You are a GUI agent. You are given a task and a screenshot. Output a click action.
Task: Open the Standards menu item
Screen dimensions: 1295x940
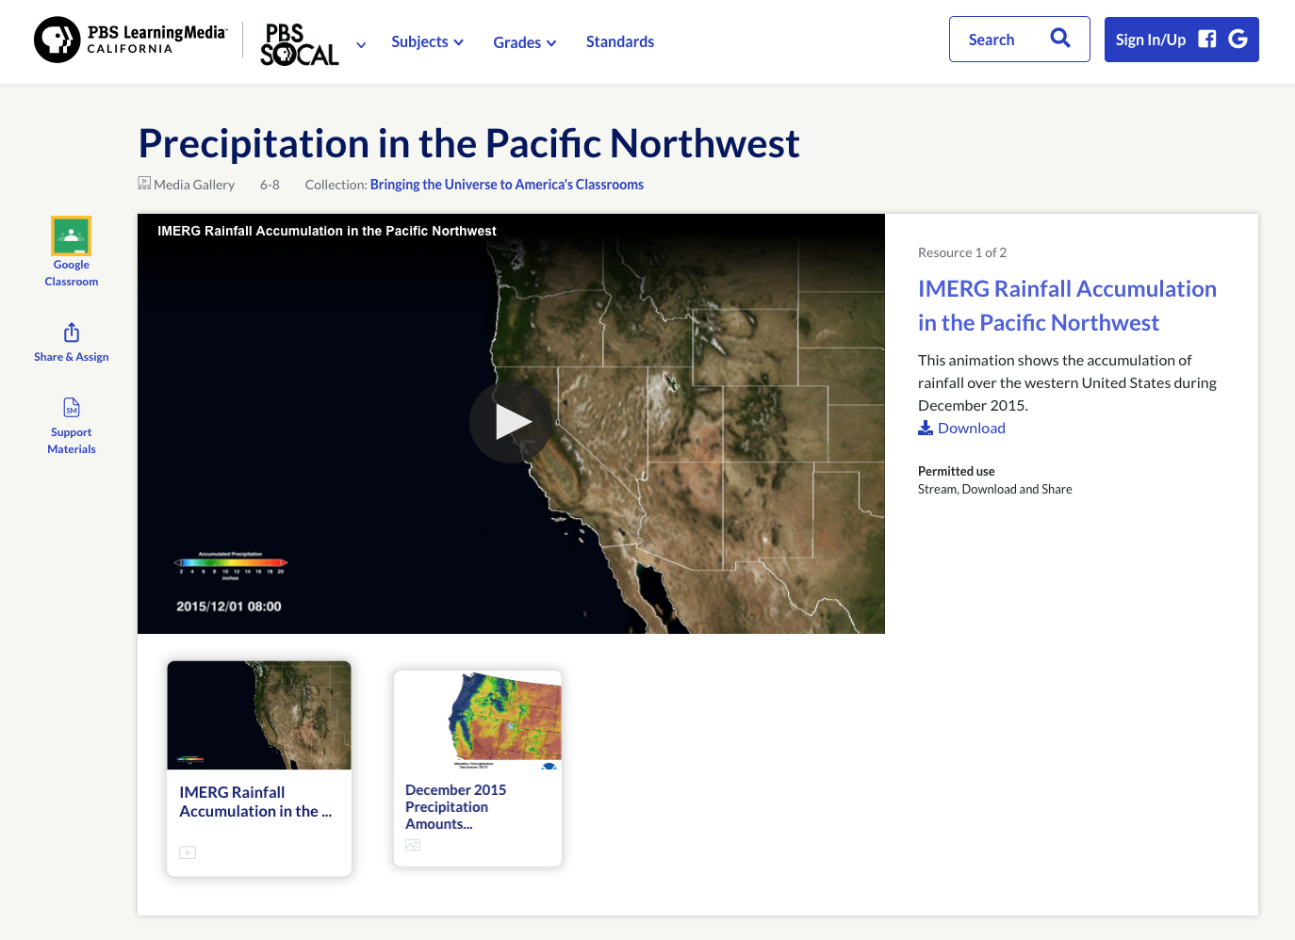pyautogui.click(x=619, y=41)
